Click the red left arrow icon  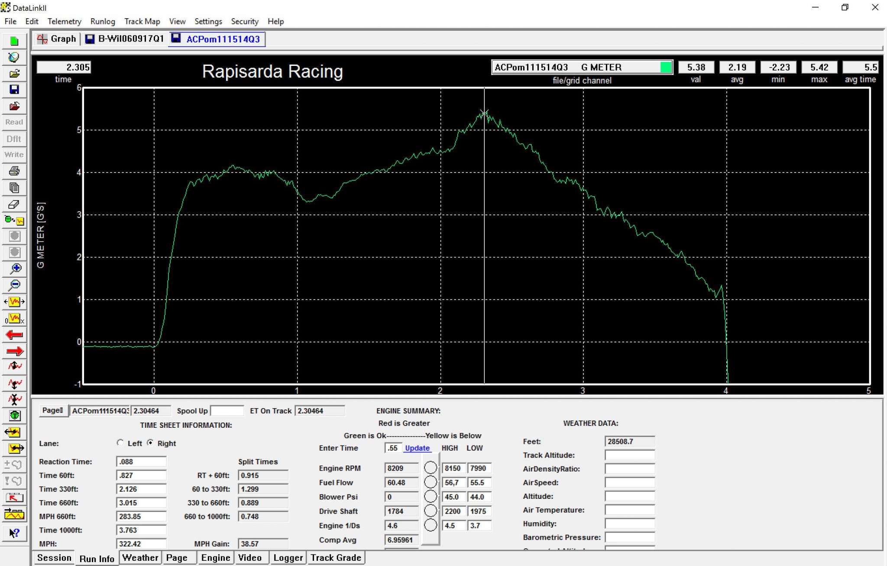click(14, 335)
